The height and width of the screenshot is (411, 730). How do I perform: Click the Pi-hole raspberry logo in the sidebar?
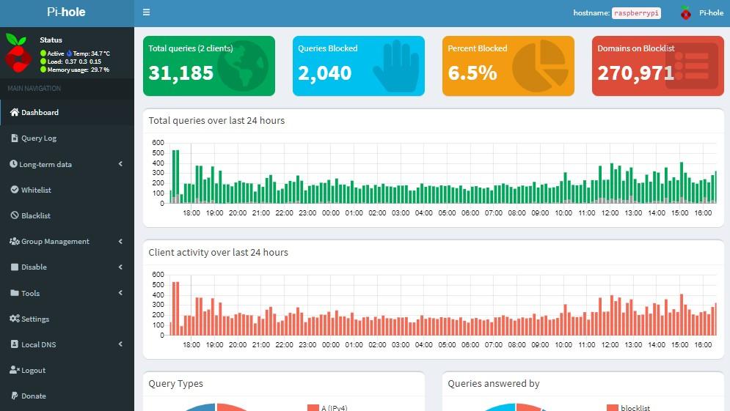tap(18, 53)
